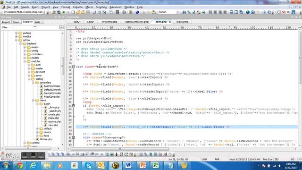
Task: Click the blue globe browser icon
Action: pyautogui.click(x=248, y=12)
